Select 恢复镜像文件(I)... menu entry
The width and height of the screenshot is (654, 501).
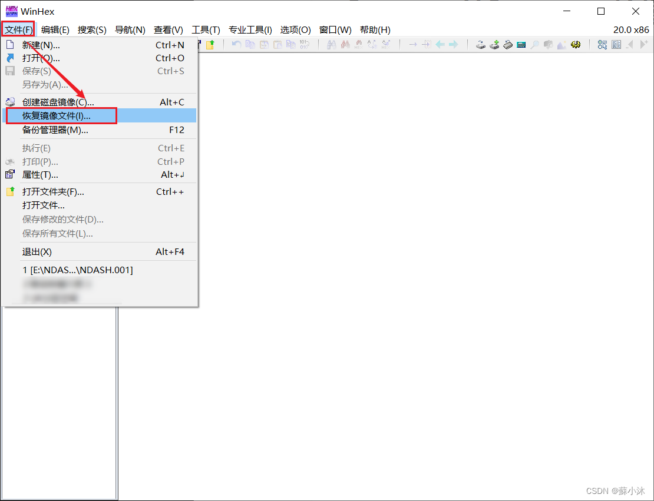click(99, 116)
